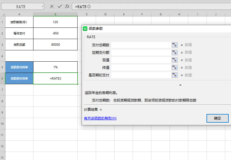Click range selector icon for 是否期初支付

[174, 75]
